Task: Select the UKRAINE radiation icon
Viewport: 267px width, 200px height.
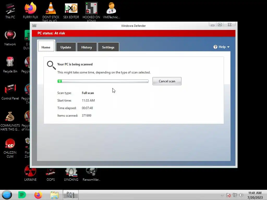Action: (30, 173)
